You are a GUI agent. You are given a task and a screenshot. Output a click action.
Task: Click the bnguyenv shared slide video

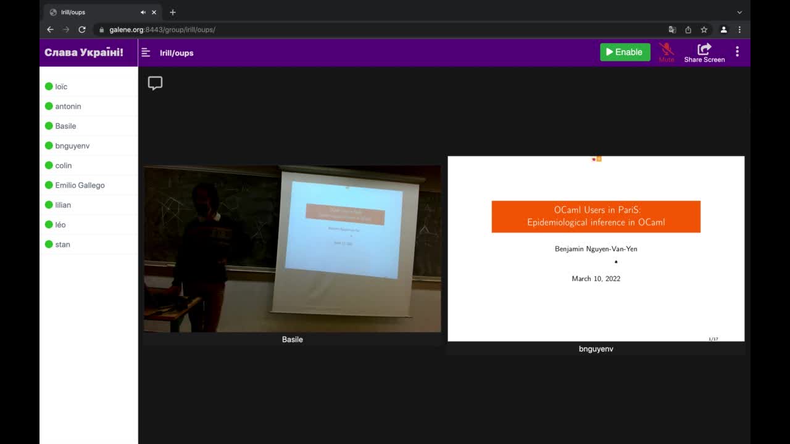coord(596,249)
